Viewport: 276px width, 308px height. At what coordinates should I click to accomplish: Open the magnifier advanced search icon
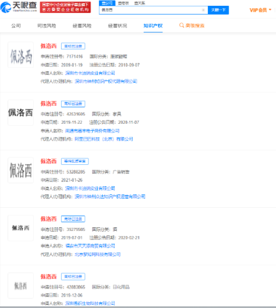(x=182, y=26)
